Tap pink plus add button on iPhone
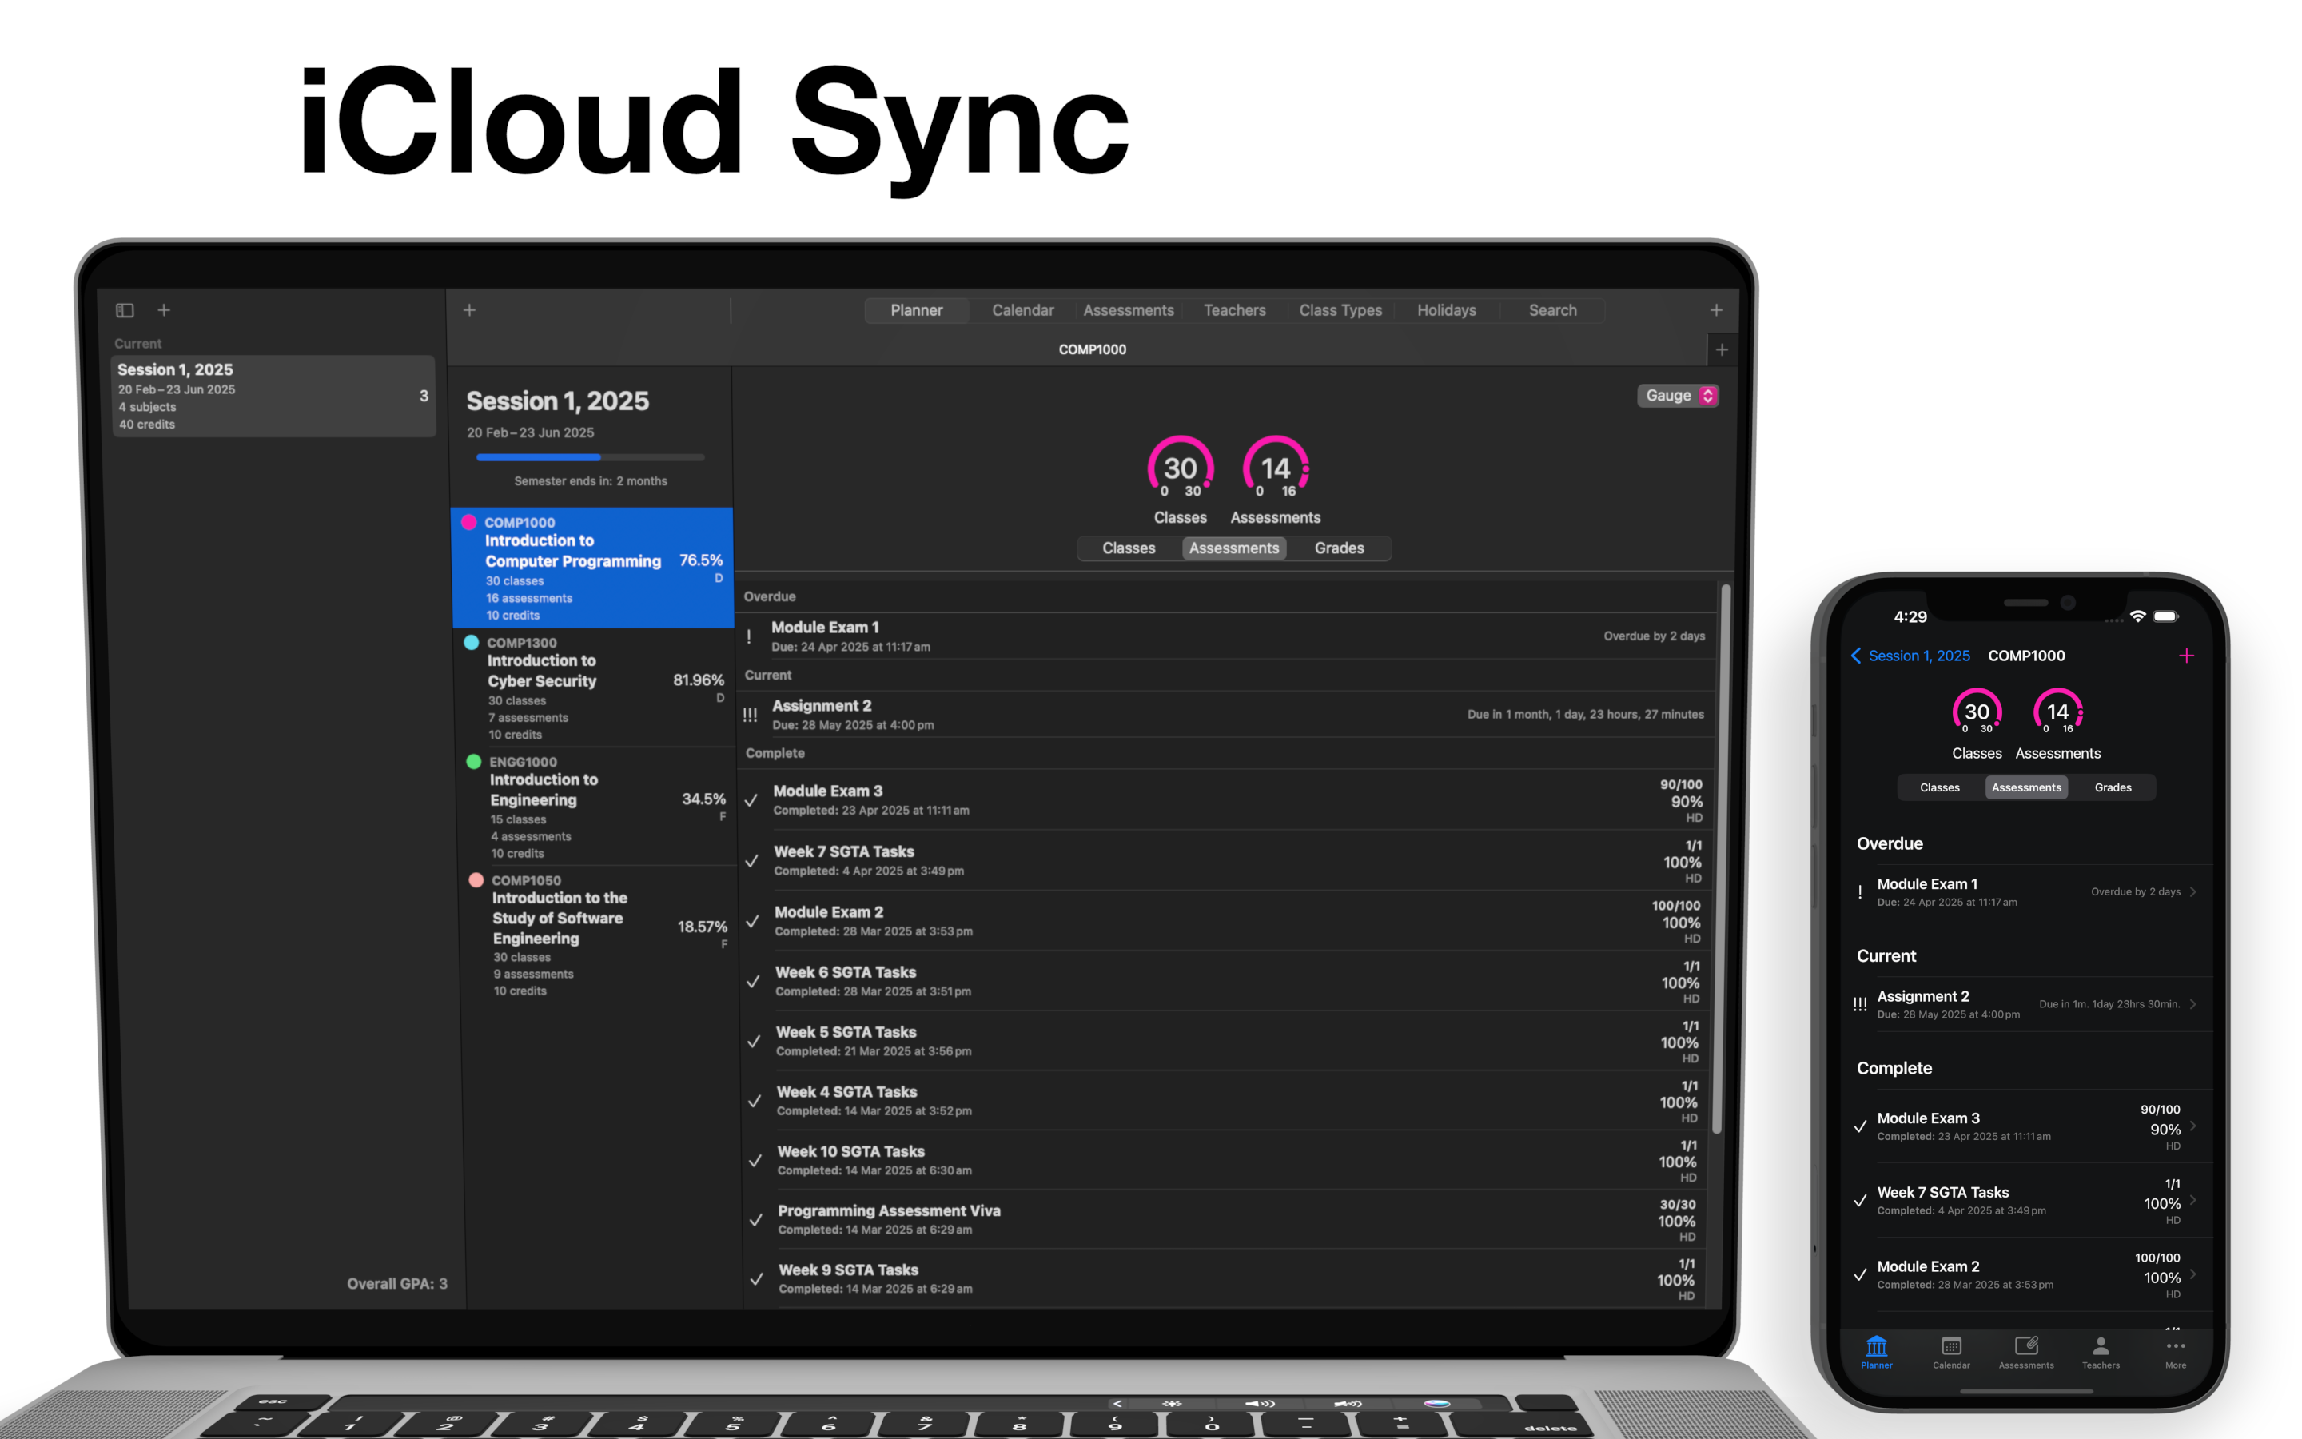The image size is (2302, 1439). click(x=2186, y=656)
